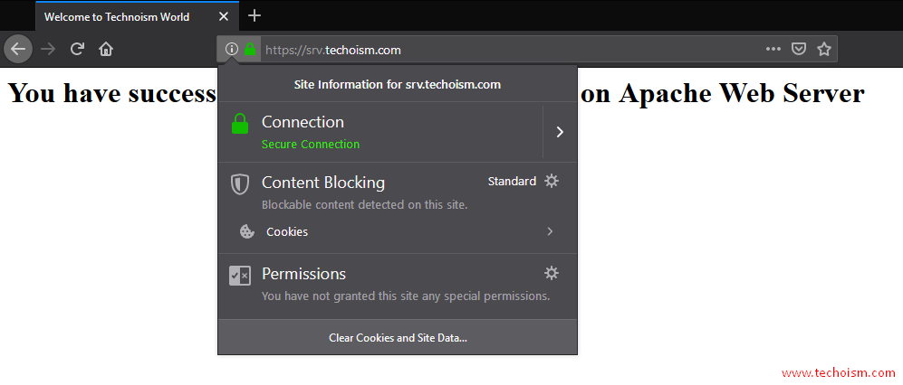Reload the current page

(77, 49)
